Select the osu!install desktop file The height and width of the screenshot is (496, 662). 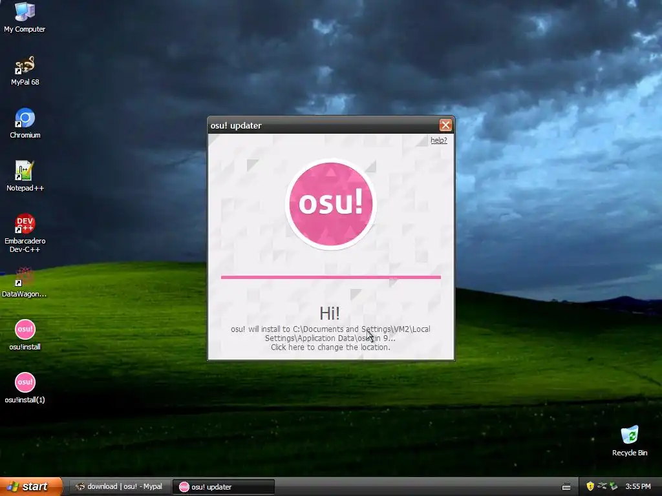[x=25, y=335]
